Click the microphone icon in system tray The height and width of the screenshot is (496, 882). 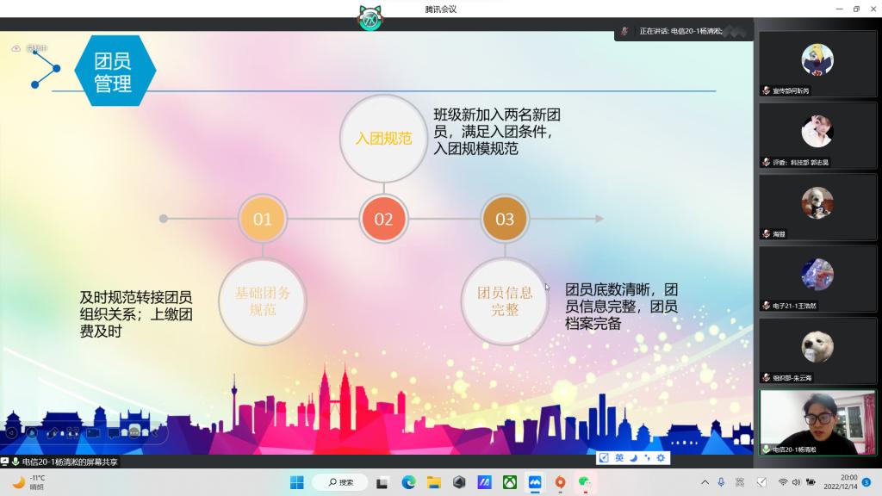[x=720, y=482]
